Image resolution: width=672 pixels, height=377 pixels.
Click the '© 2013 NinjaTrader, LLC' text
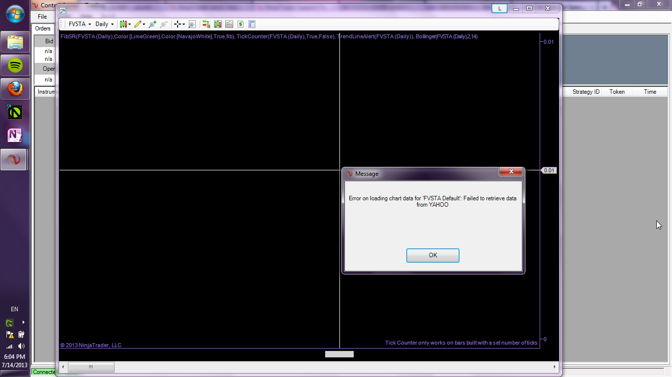91,345
